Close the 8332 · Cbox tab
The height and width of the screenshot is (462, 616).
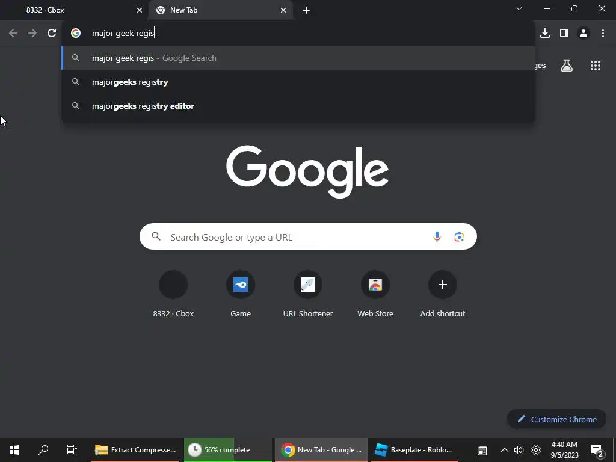pyautogui.click(x=140, y=11)
